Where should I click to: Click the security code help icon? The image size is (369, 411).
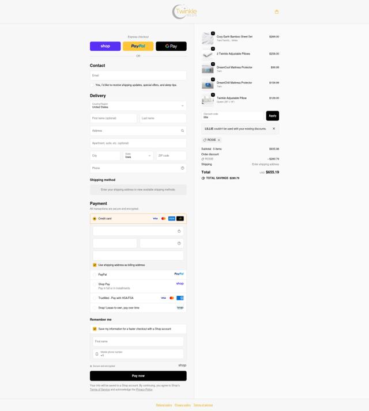point(179,243)
